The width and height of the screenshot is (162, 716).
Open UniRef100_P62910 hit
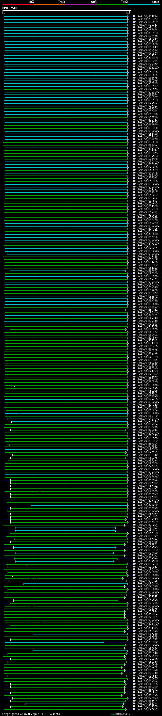[x=145, y=114]
